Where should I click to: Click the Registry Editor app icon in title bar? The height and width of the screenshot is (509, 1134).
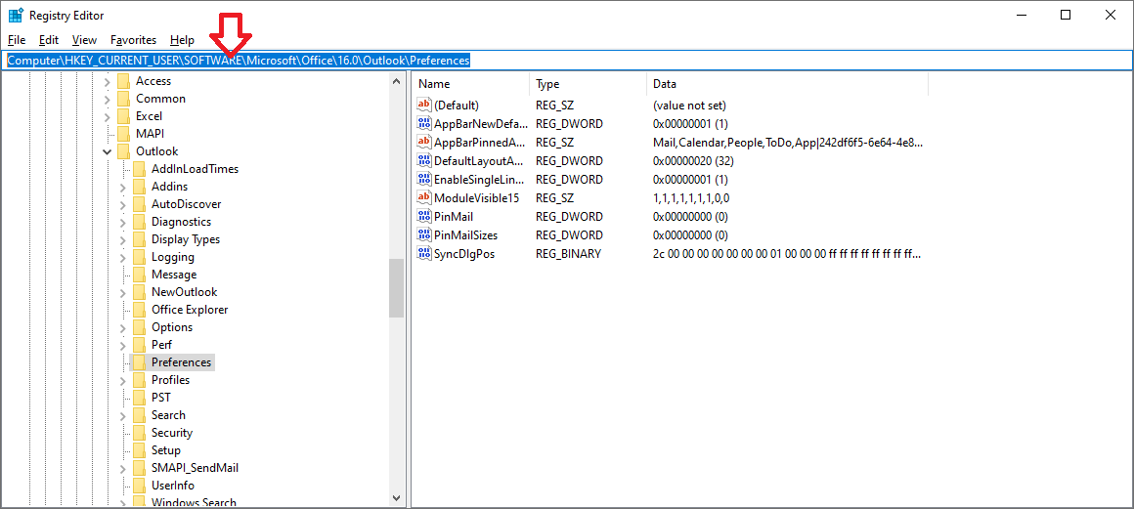coord(16,16)
